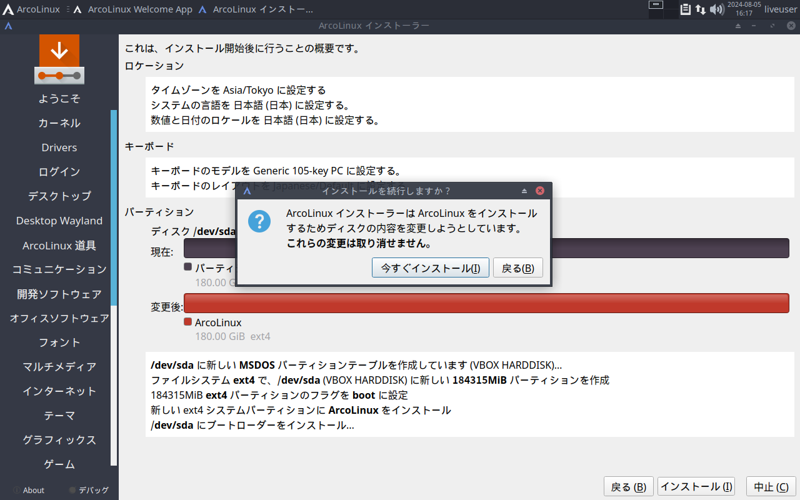
Task: Click the 180.00 GiB ext4 size text
Action: point(232,337)
